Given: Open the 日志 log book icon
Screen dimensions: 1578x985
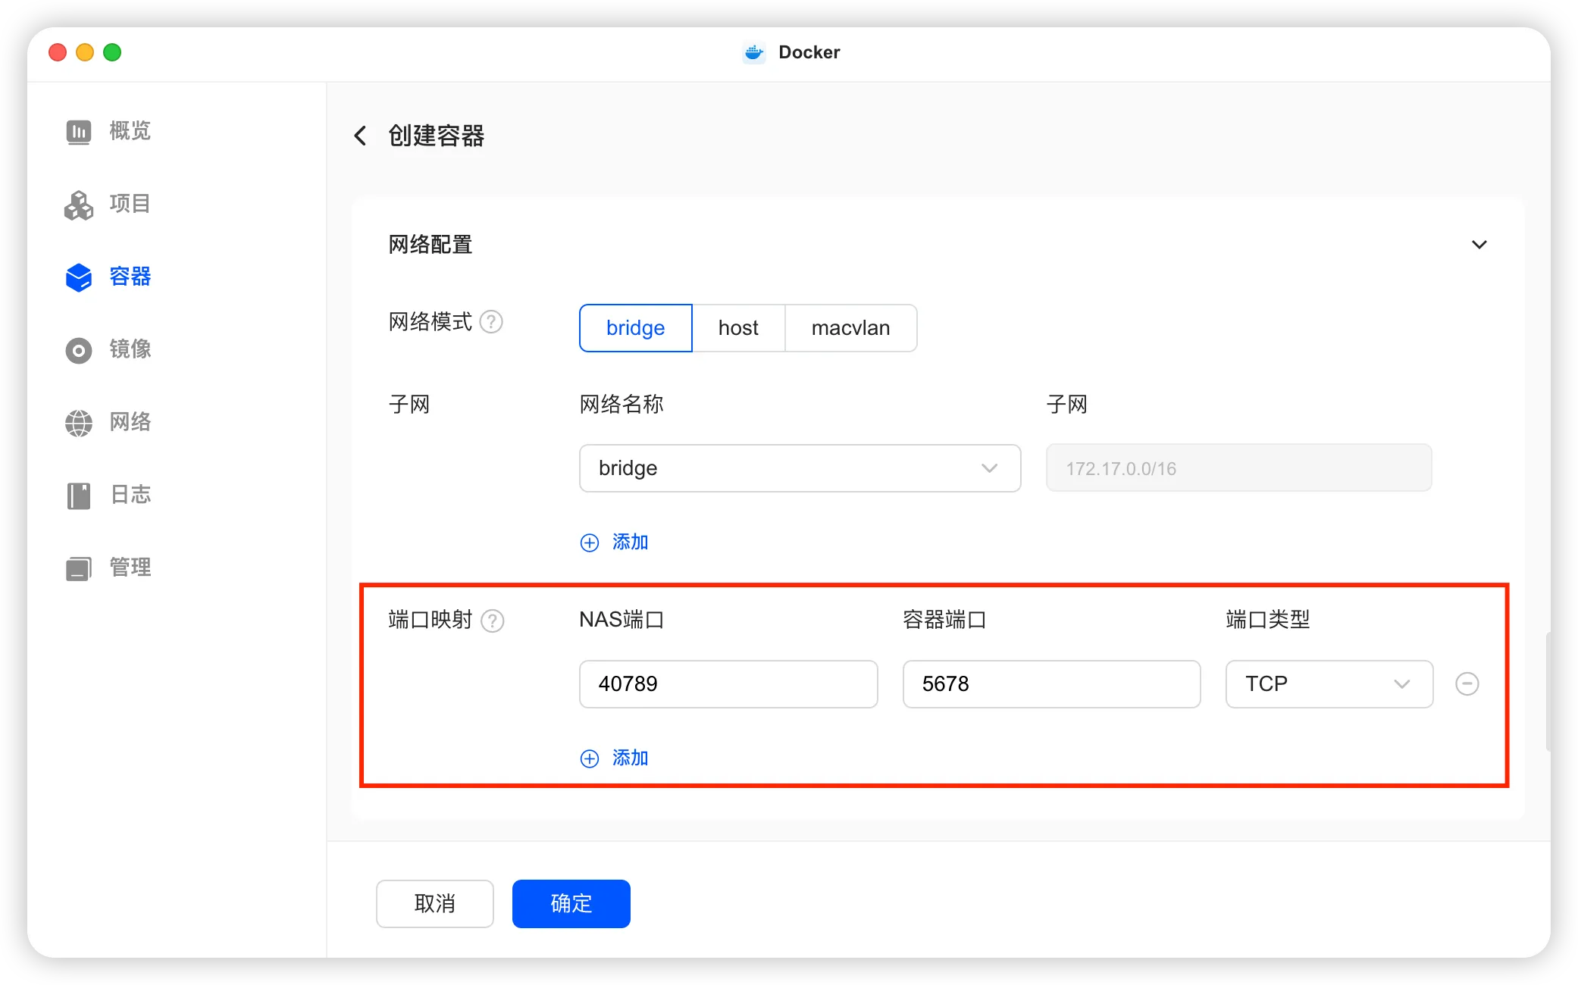Looking at the screenshot, I should click(x=79, y=496).
